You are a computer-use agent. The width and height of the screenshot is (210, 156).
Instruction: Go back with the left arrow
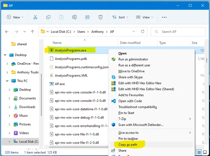(7, 32)
